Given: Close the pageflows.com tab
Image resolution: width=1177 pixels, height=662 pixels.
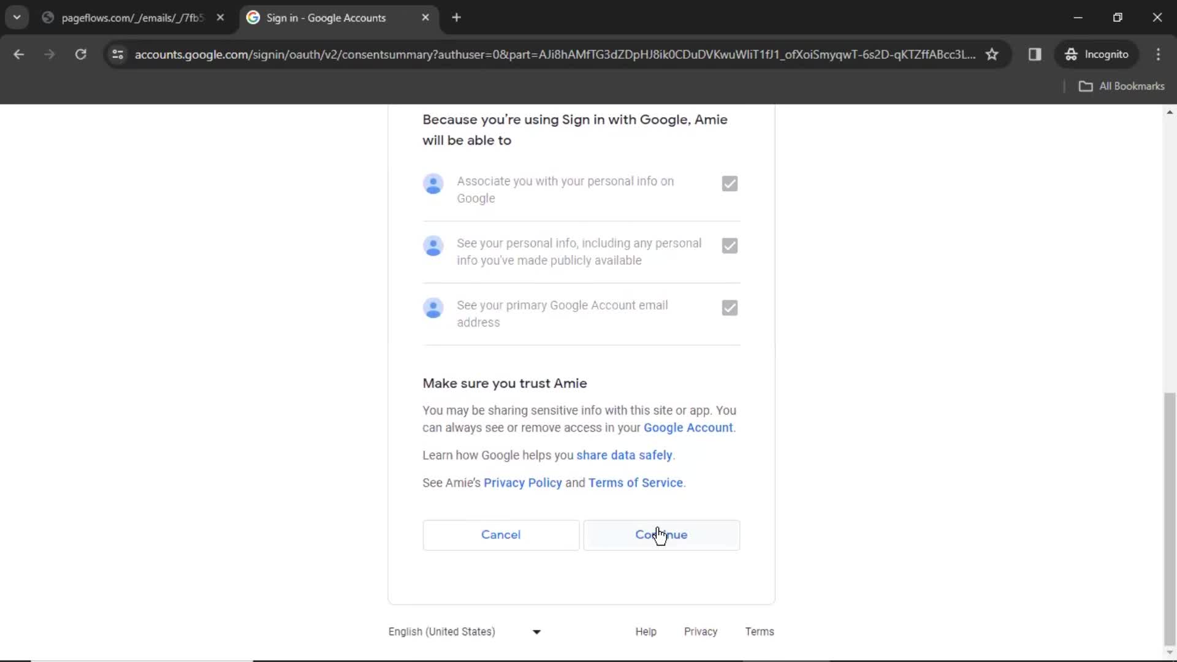Looking at the screenshot, I should (220, 18).
